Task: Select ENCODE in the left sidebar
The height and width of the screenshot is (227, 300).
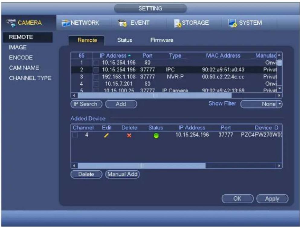Action: coord(21,57)
